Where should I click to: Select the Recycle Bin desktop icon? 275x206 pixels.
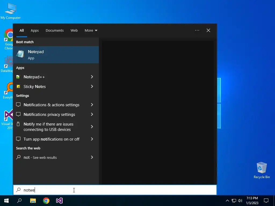point(262,170)
